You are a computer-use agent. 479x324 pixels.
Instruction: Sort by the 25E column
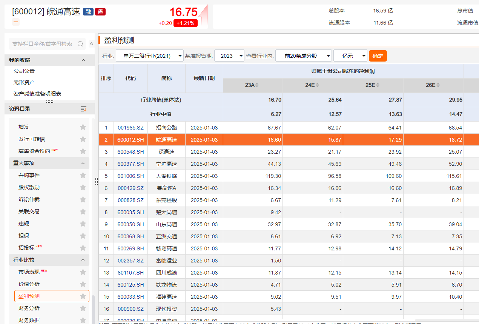[x=378, y=85]
